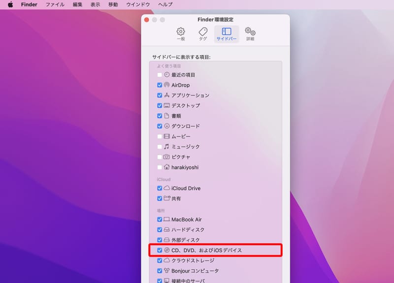394x283 pixels.
Task: Close the Finder環境設定 window
Action: (x=146, y=20)
